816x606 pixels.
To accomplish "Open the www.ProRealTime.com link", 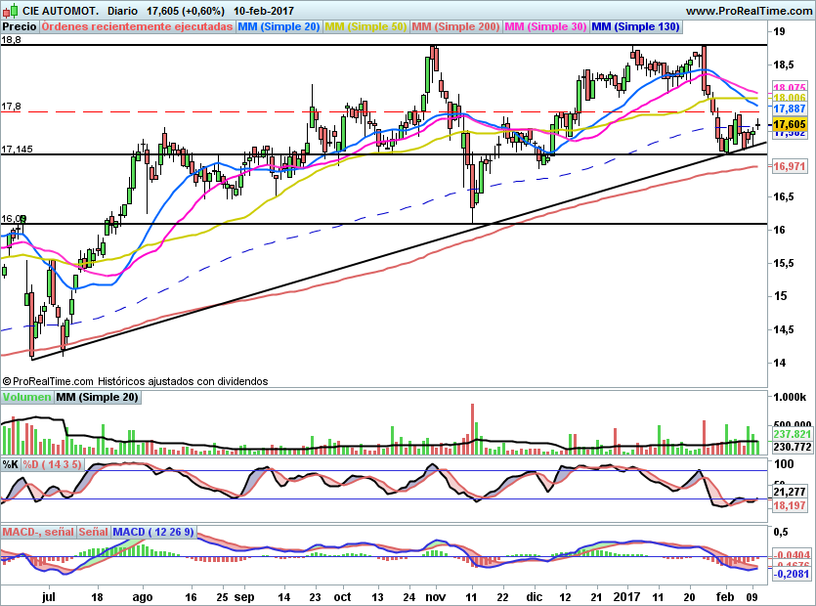I will pos(749,11).
